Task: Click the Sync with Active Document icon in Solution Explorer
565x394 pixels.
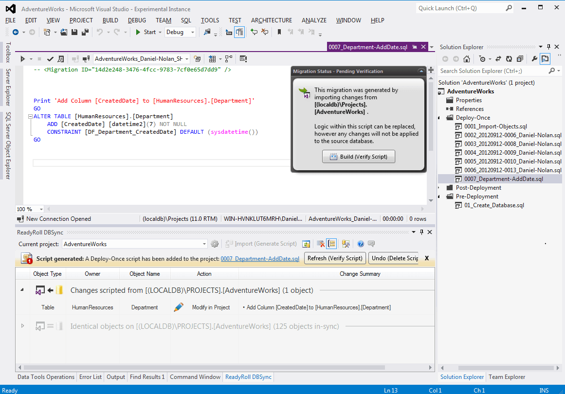Action: pyautogui.click(x=498, y=59)
